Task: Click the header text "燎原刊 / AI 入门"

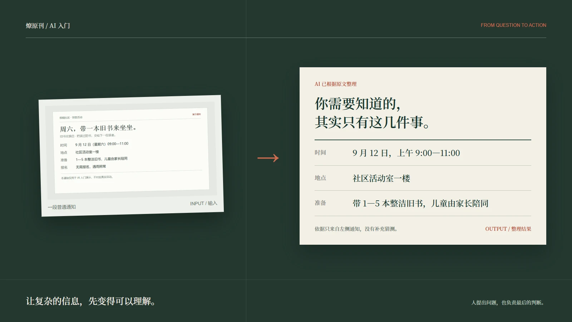Action: pos(48,26)
